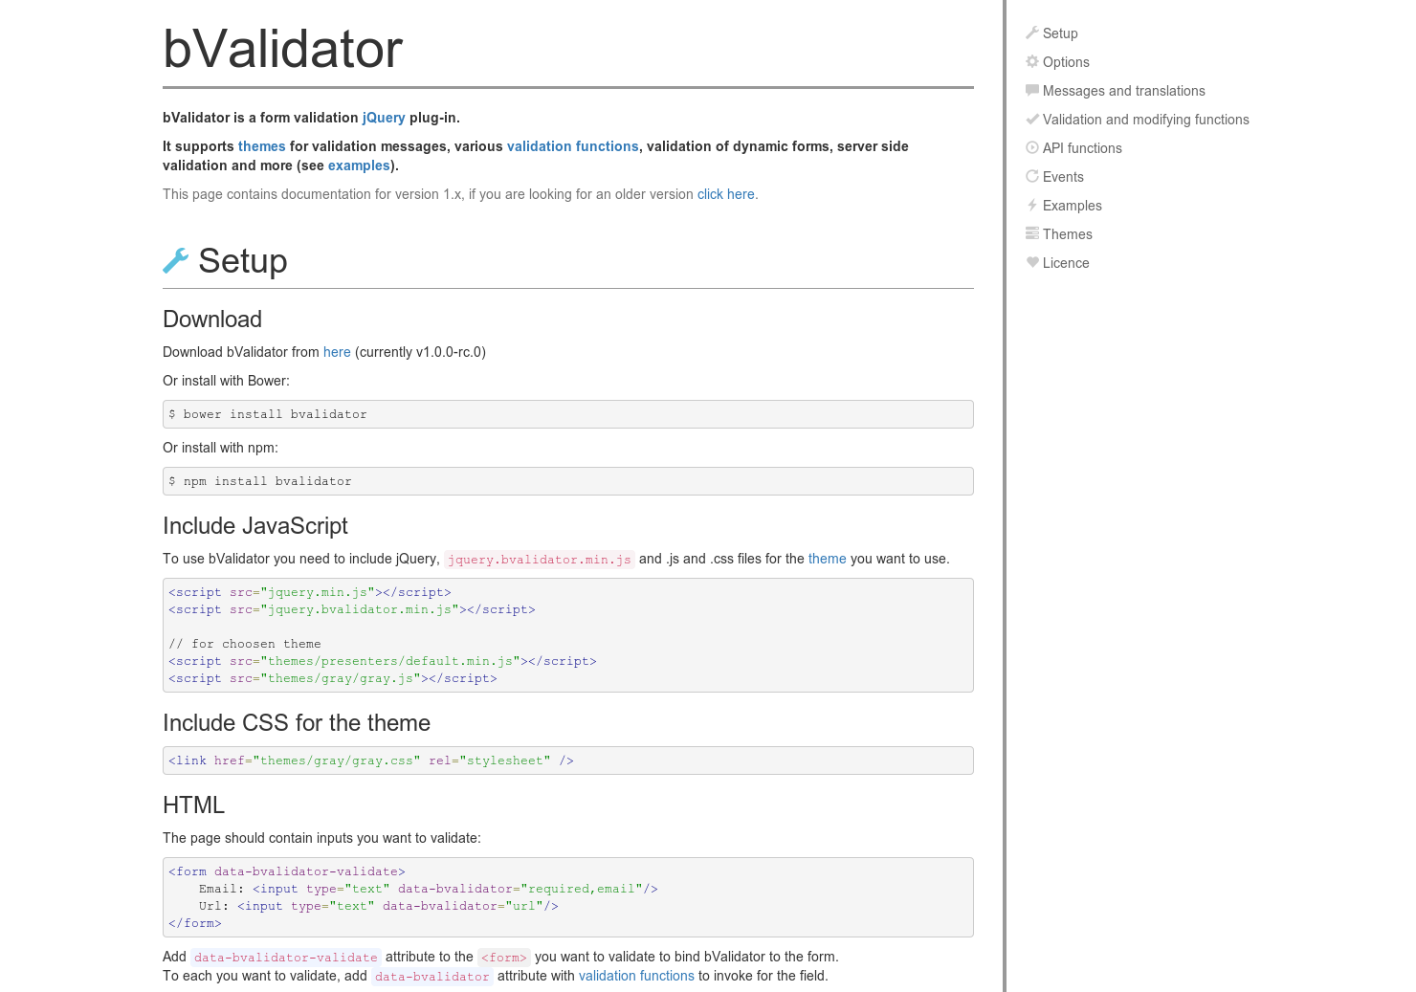Screen dimensions: 1416x992
Task: Click the 'themes' link in the description
Action: (x=262, y=146)
